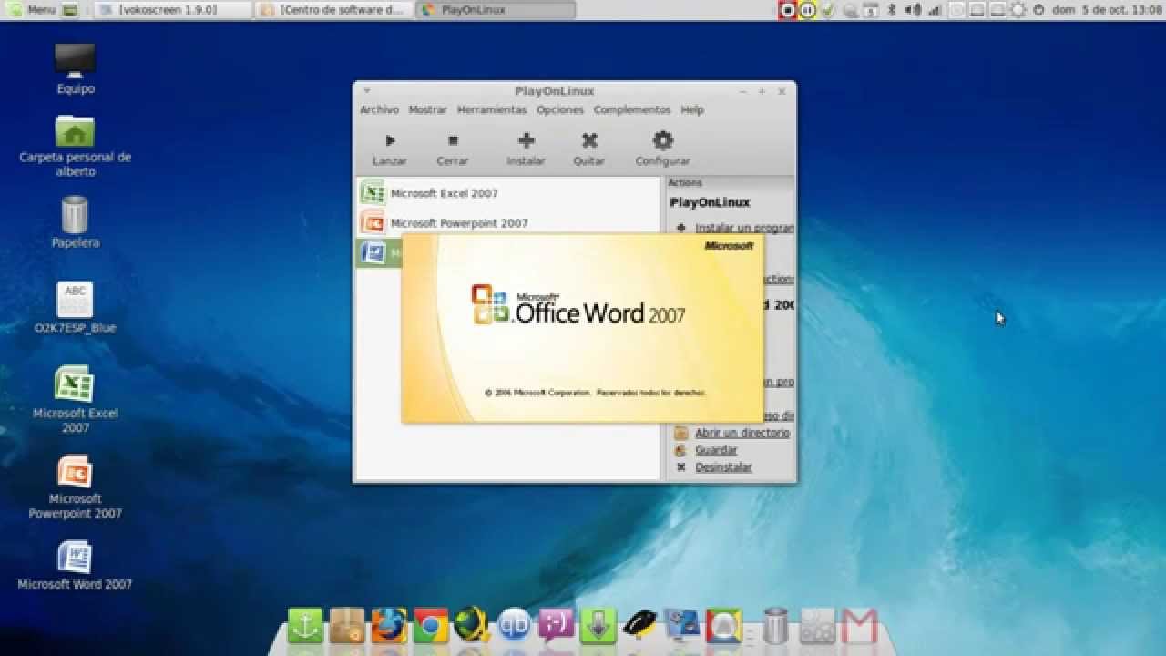The height and width of the screenshot is (656, 1166).
Task: Click the green download arrow dock icon
Action: [598, 626]
